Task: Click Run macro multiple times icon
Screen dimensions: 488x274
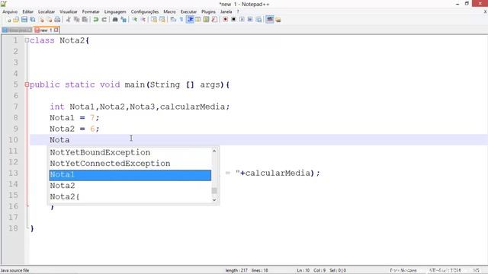Action: [250, 20]
